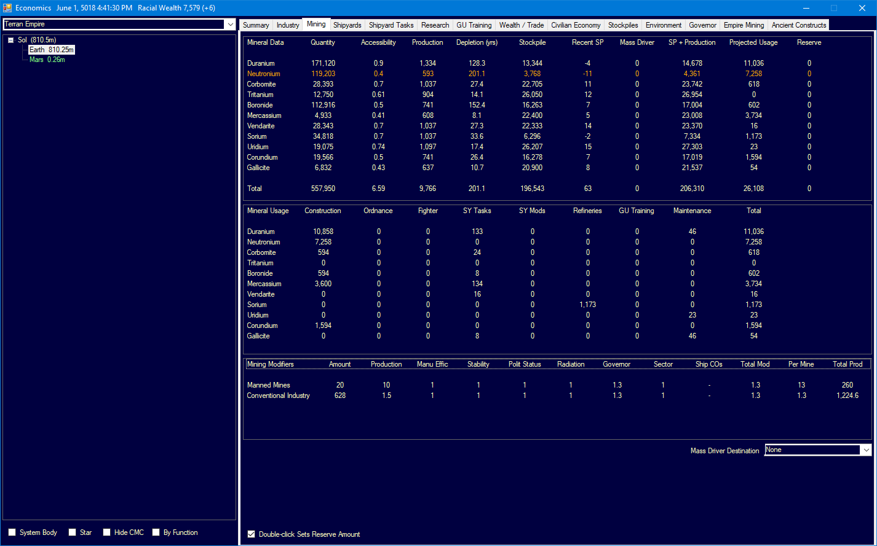This screenshot has width=877, height=546.
Task: Click Vendarite in the Mineral Data table
Action: [x=261, y=126]
